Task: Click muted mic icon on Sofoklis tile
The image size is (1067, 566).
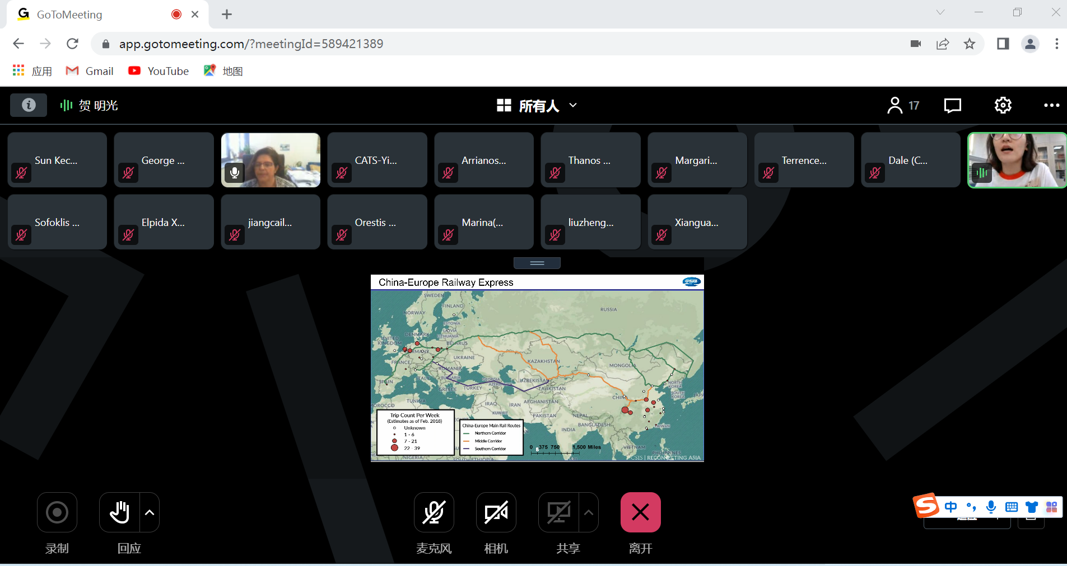Action: click(x=21, y=235)
